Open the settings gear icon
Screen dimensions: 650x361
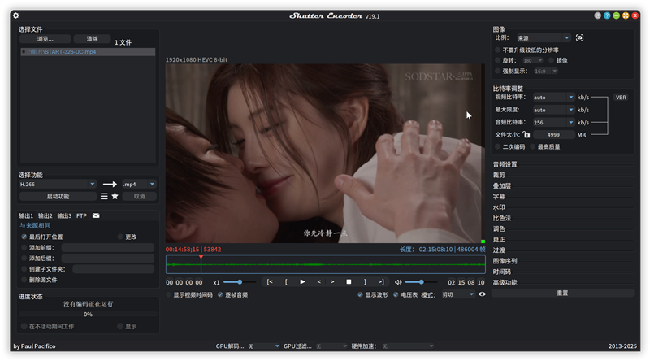tap(15, 15)
